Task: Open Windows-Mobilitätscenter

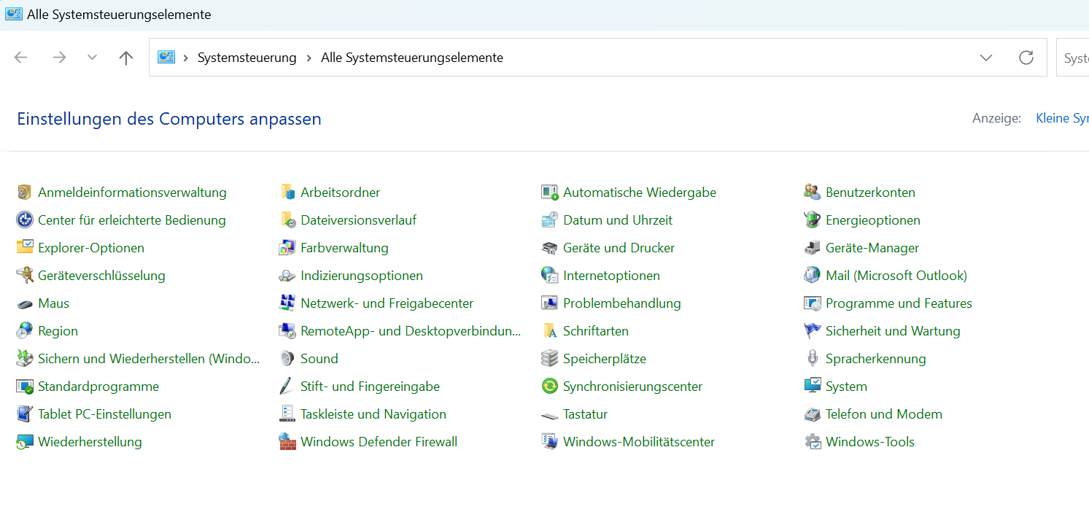Action: 639,442
